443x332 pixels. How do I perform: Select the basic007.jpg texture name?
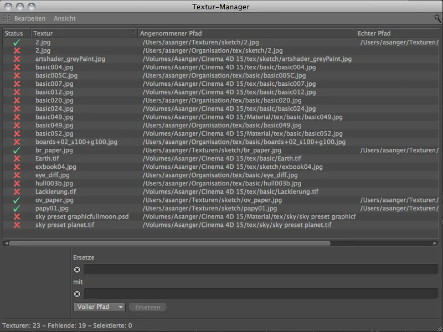54,84
